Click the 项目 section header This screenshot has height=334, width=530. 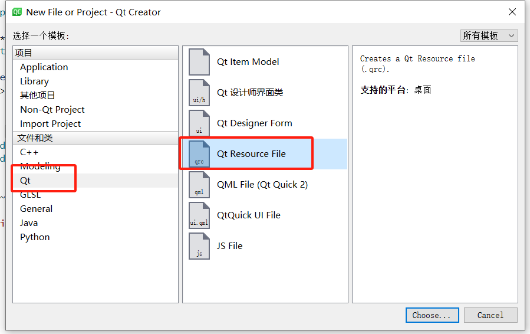pyautogui.click(x=96, y=53)
